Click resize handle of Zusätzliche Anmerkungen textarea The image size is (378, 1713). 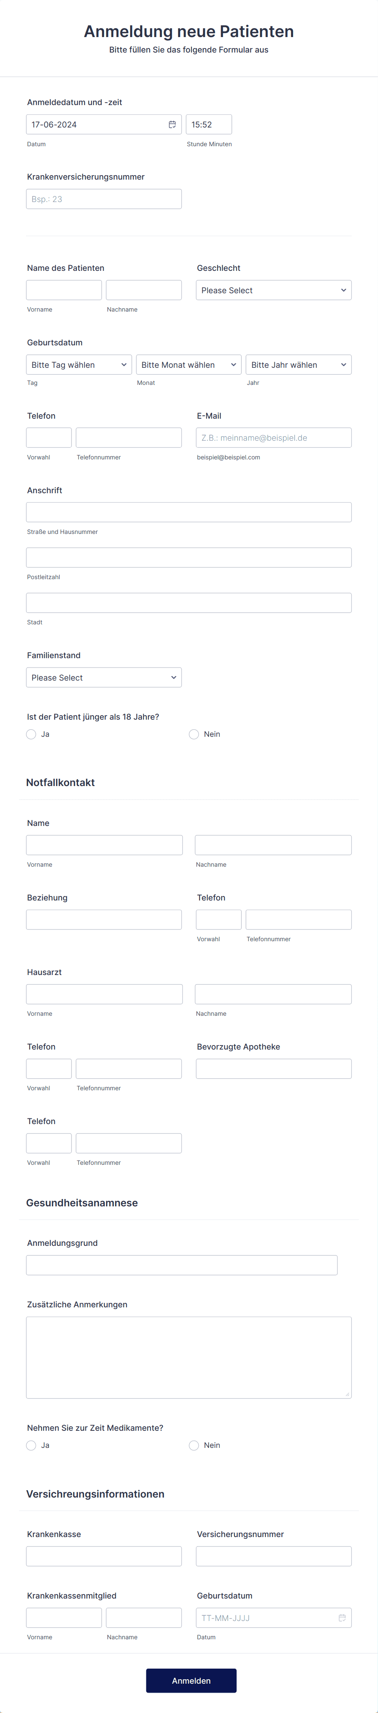click(x=348, y=1395)
